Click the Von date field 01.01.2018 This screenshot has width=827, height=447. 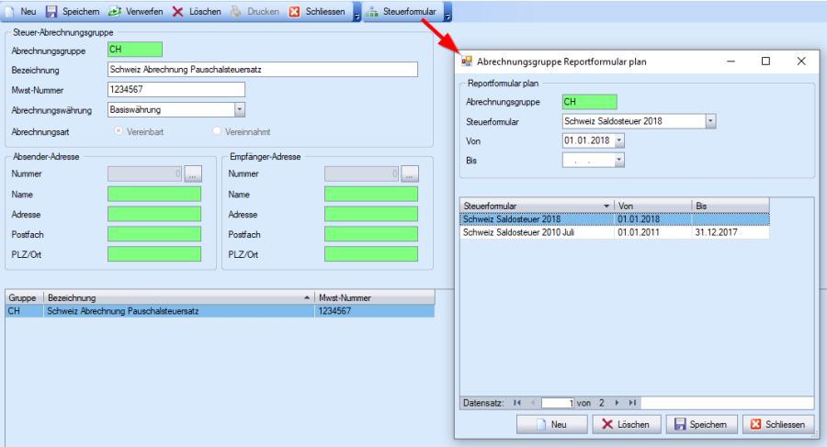[x=588, y=140]
